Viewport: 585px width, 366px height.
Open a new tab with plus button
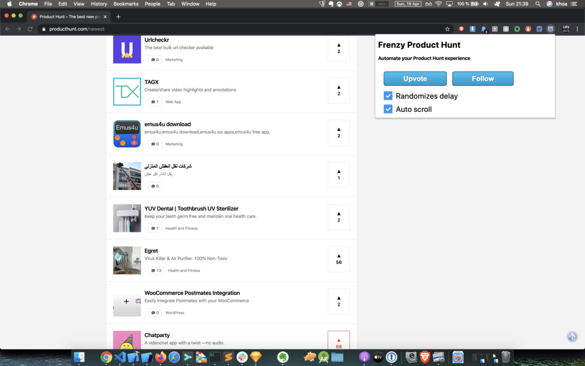click(x=118, y=16)
